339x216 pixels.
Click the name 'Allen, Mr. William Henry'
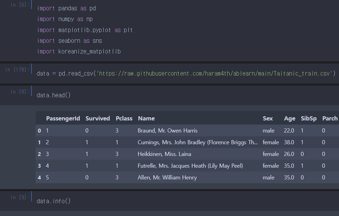(167, 177)
